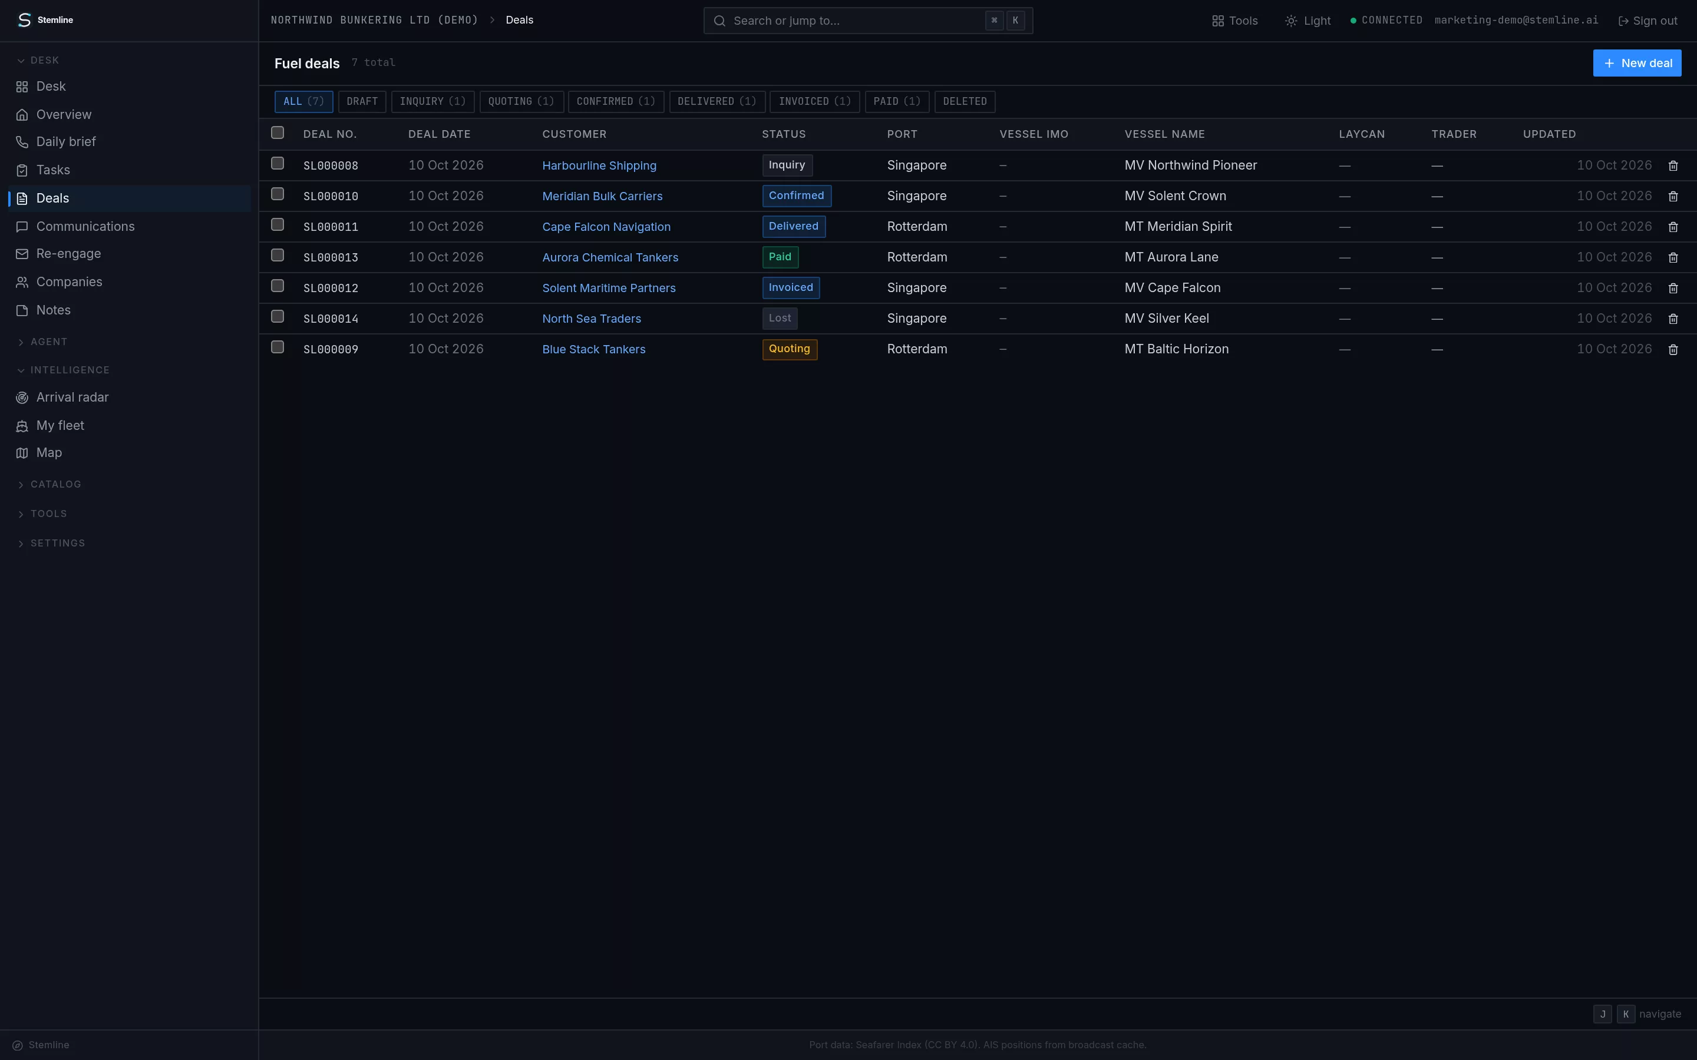
Task: Click Sign out
Action: click(x=1648, y=21)
